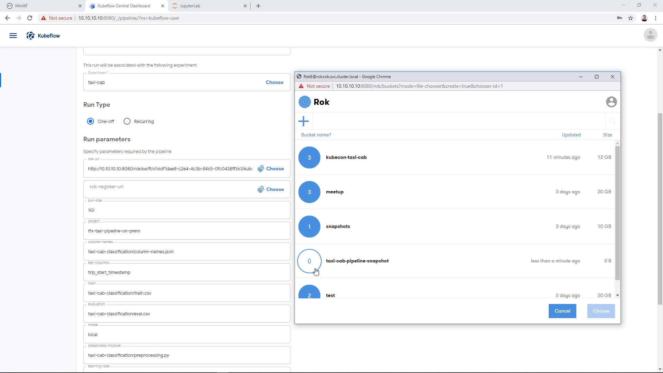Open the kubecon-taxi-cab bucket name

346,157
